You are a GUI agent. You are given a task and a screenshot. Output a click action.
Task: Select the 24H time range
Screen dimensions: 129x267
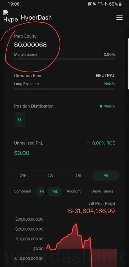tap(23, 176)
